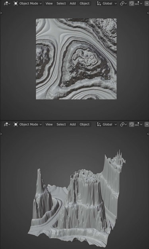Viewport: 149px width, 249px height.
Task: Open Object Mode dropdown in top viewport
Action: coord(28,3)
